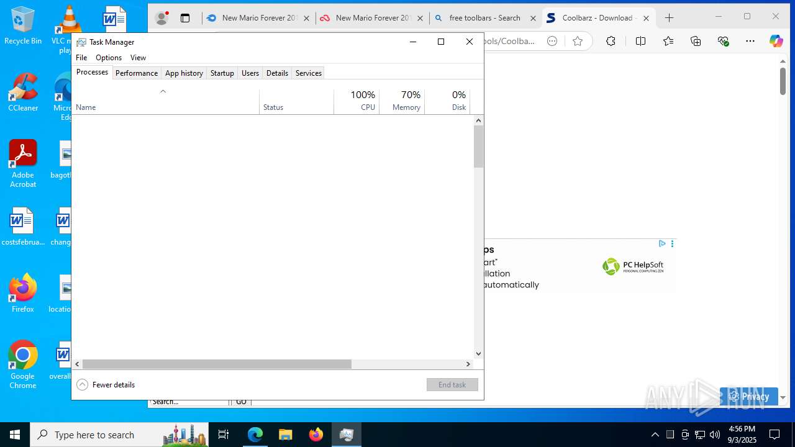Click the End task button

[x=452, y=385]
